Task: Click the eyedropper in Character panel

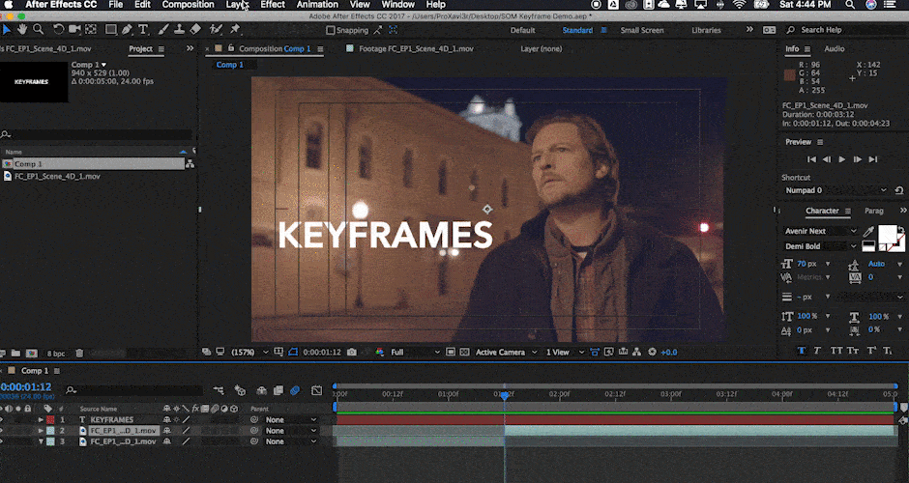Action: [867, 232]
